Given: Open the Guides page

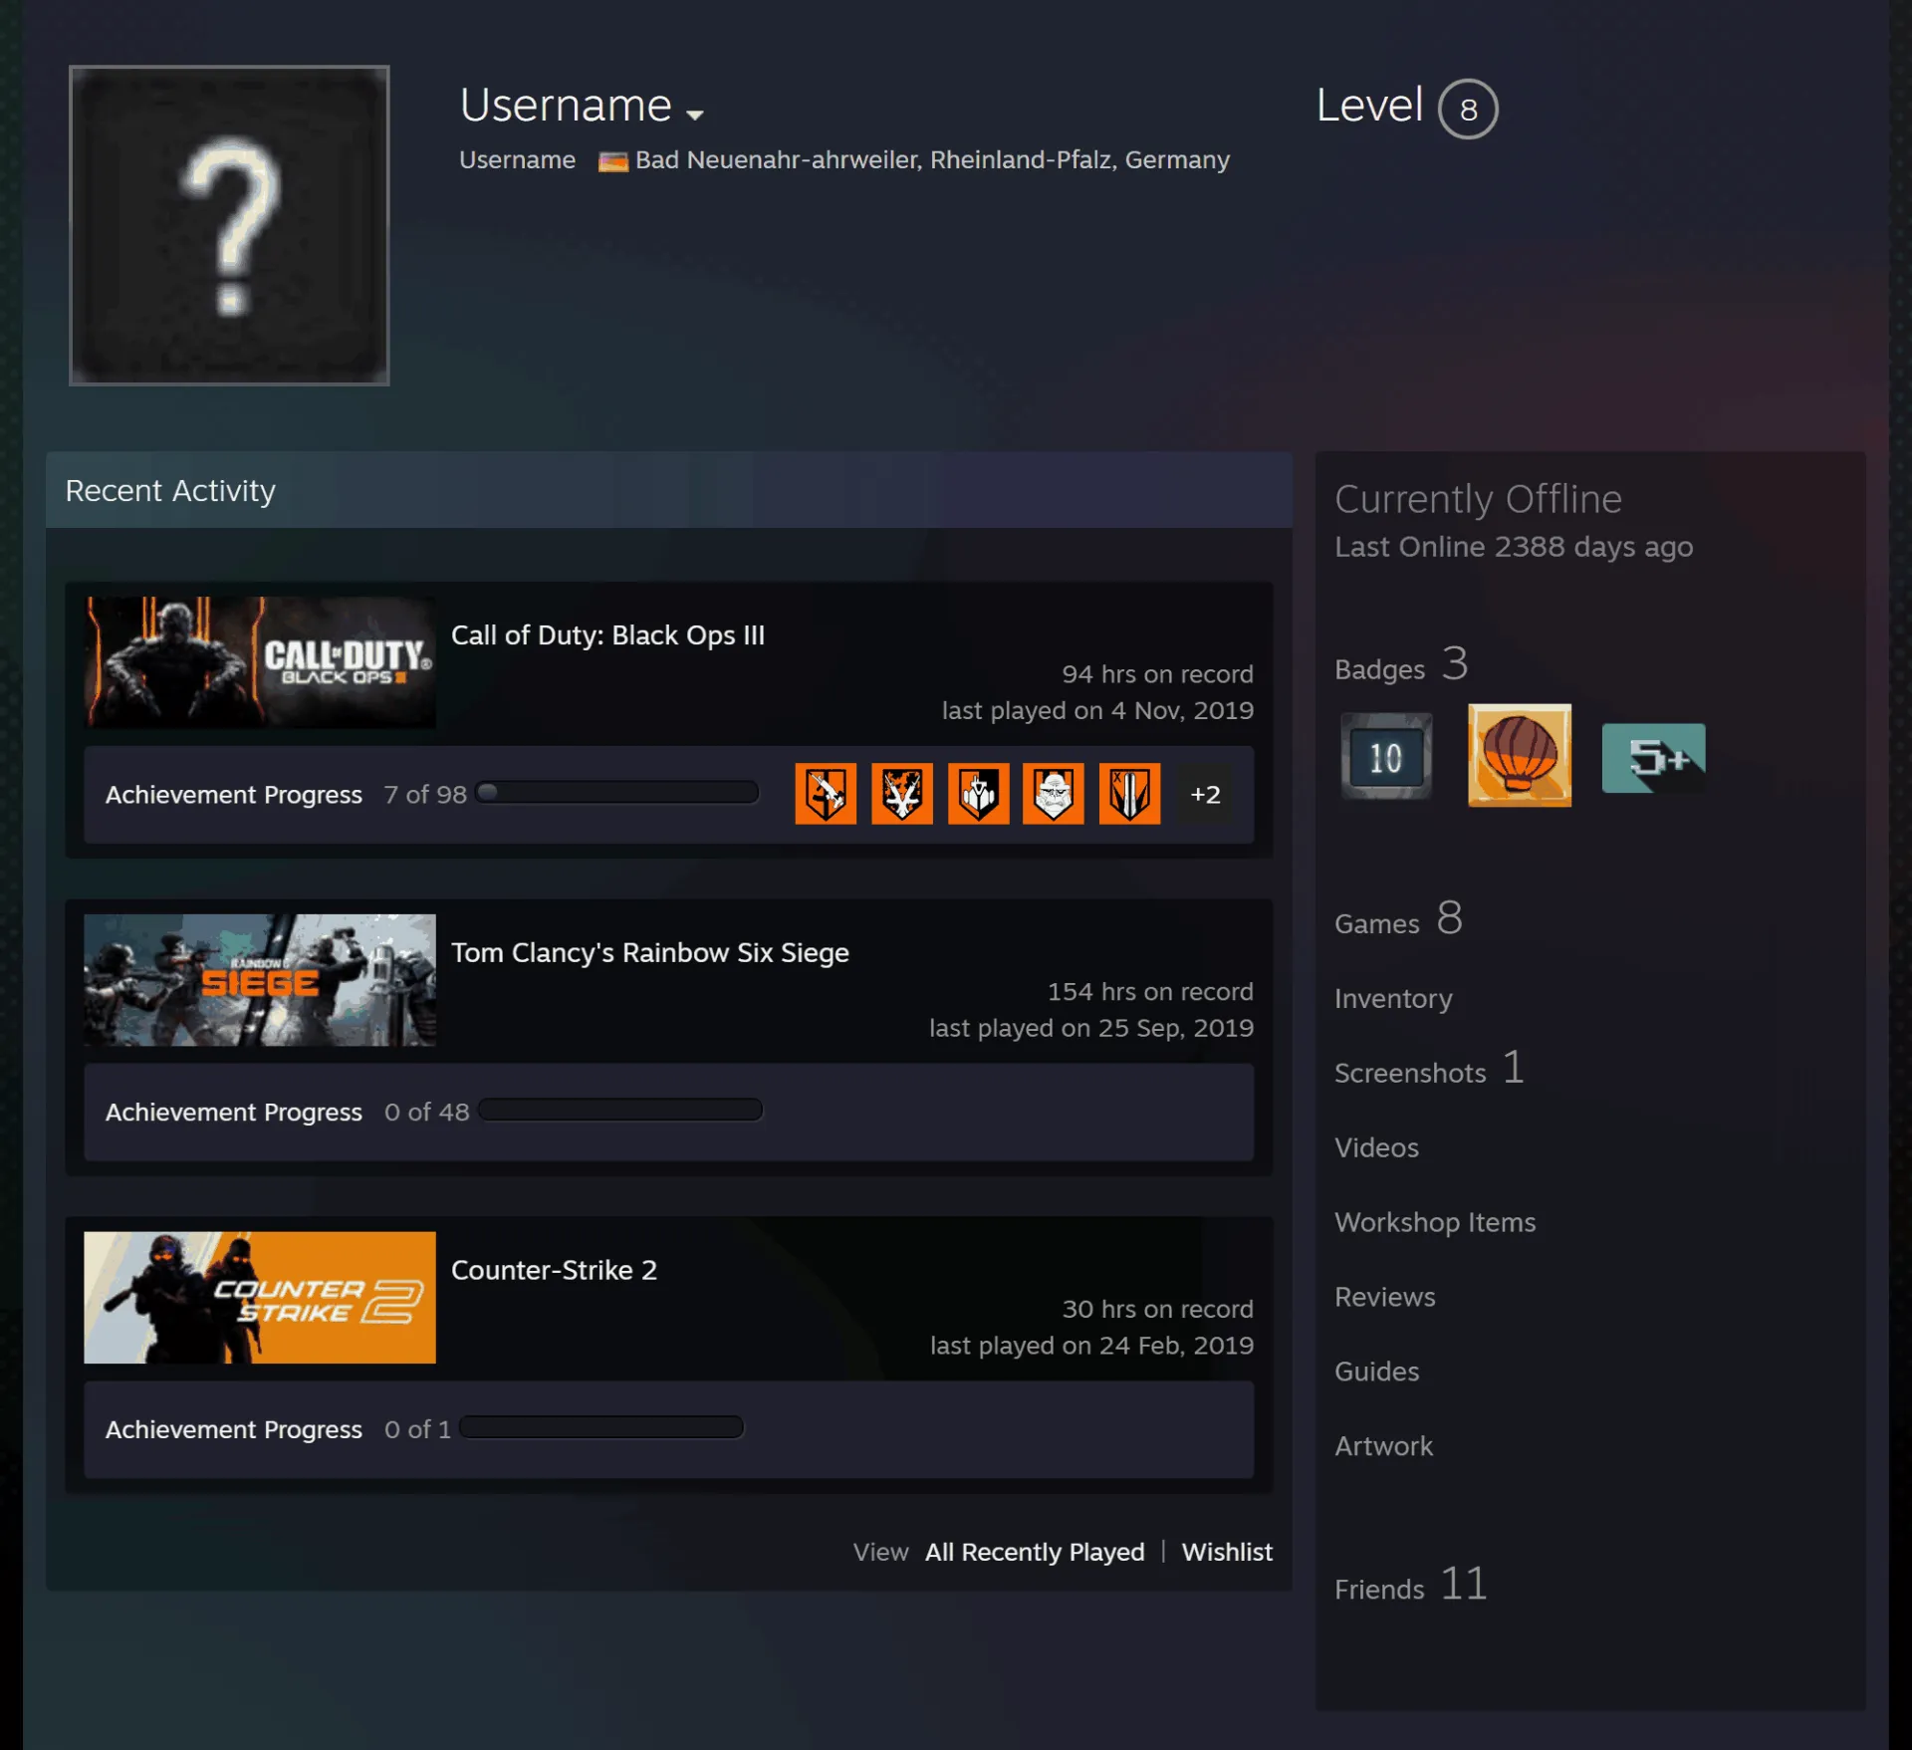Looking at the screenshot, I should click(1376, 1372).
